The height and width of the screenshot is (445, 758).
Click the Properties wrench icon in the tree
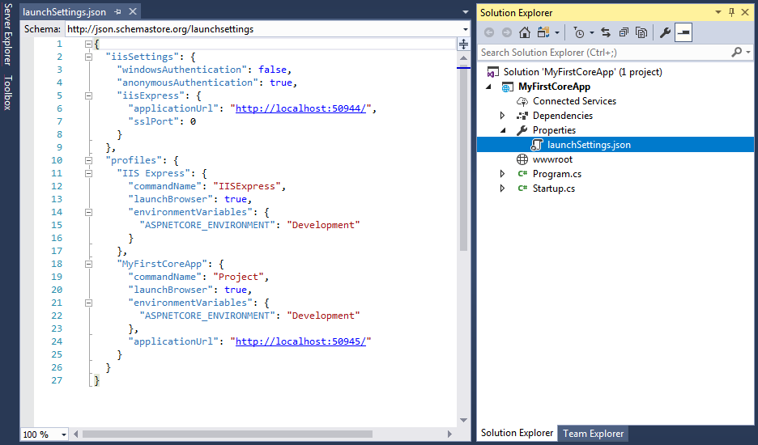pos(522,130)
